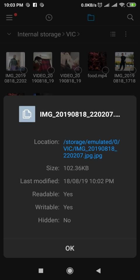This screenshot has height=280, width=140.
Task: Tap the Android back triangle
Action: 98,271
